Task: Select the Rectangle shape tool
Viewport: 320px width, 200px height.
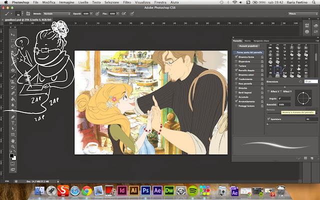Action: coord(13,134)
